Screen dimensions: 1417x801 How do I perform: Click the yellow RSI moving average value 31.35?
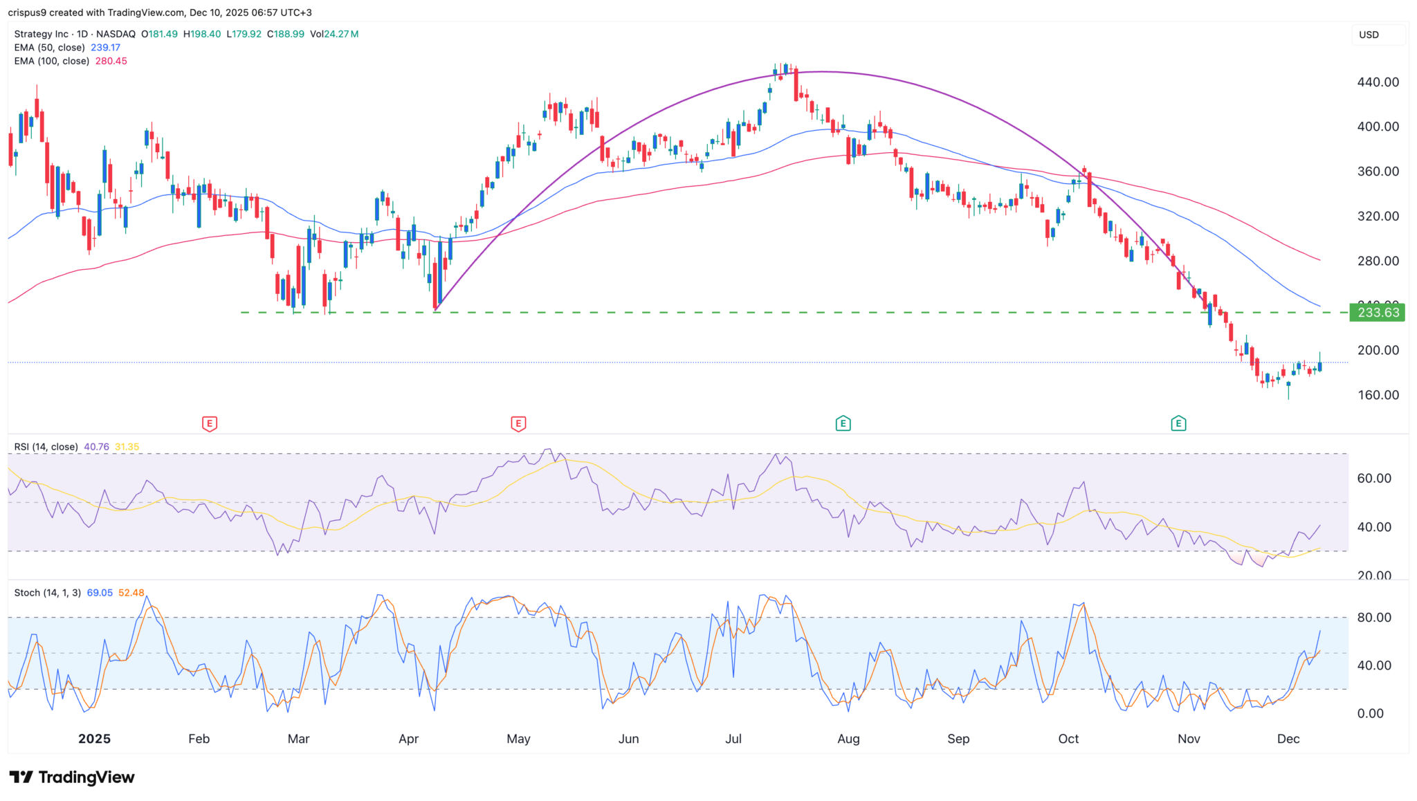click(x=129, y=447)
